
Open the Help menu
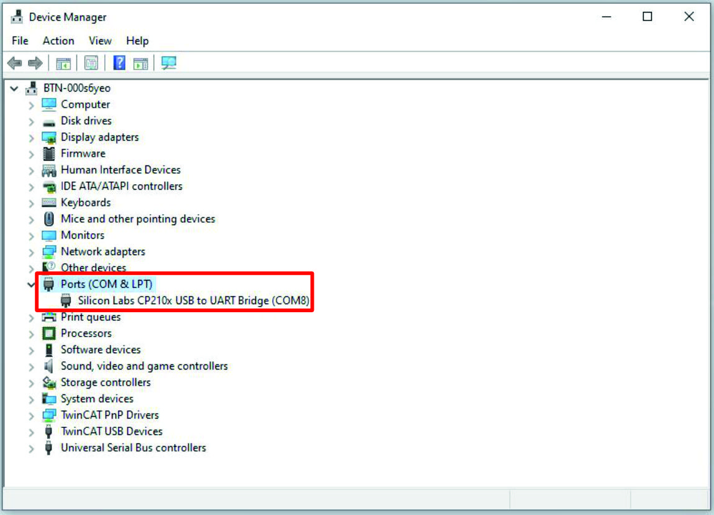(137, 40)
